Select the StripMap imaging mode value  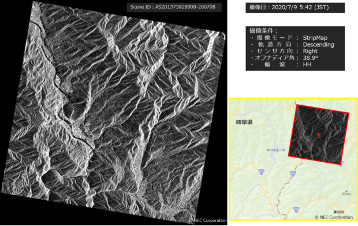315,38
